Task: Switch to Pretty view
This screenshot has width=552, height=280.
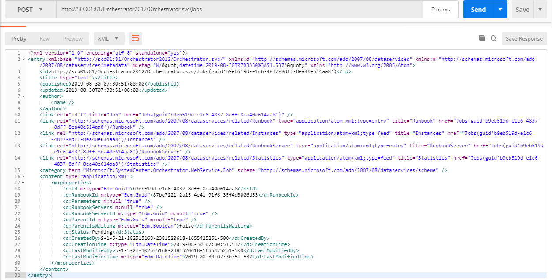Action: [19, 38]
